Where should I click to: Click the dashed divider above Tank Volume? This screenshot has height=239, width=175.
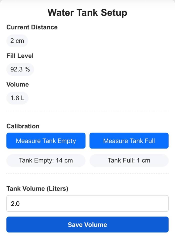click(87, 173)
